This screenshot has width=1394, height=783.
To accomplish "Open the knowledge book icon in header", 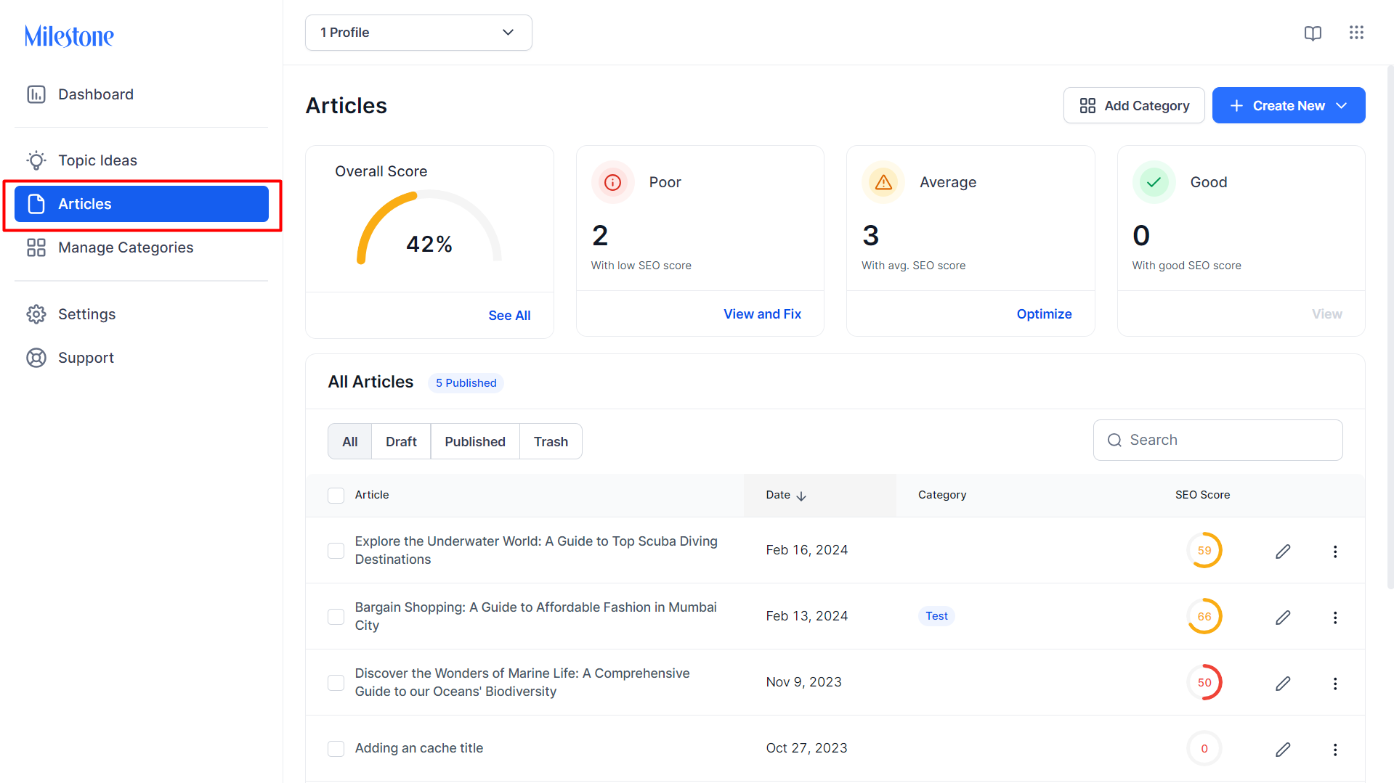I will pos(1313,33).
